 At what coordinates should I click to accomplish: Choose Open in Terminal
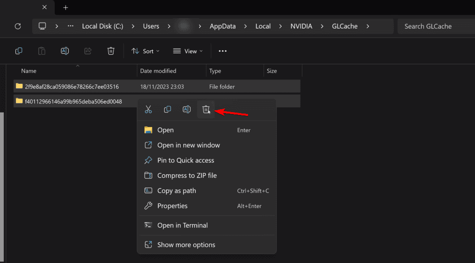[x=207, y=225]
